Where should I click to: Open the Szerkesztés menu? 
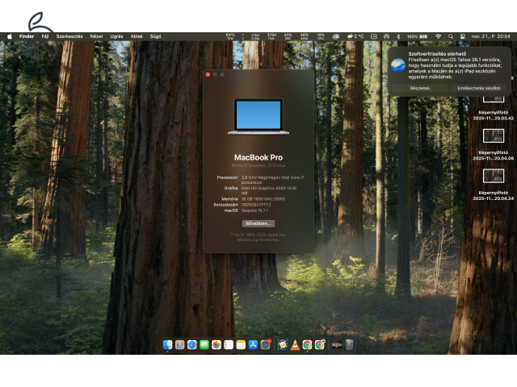pos(69,36)
